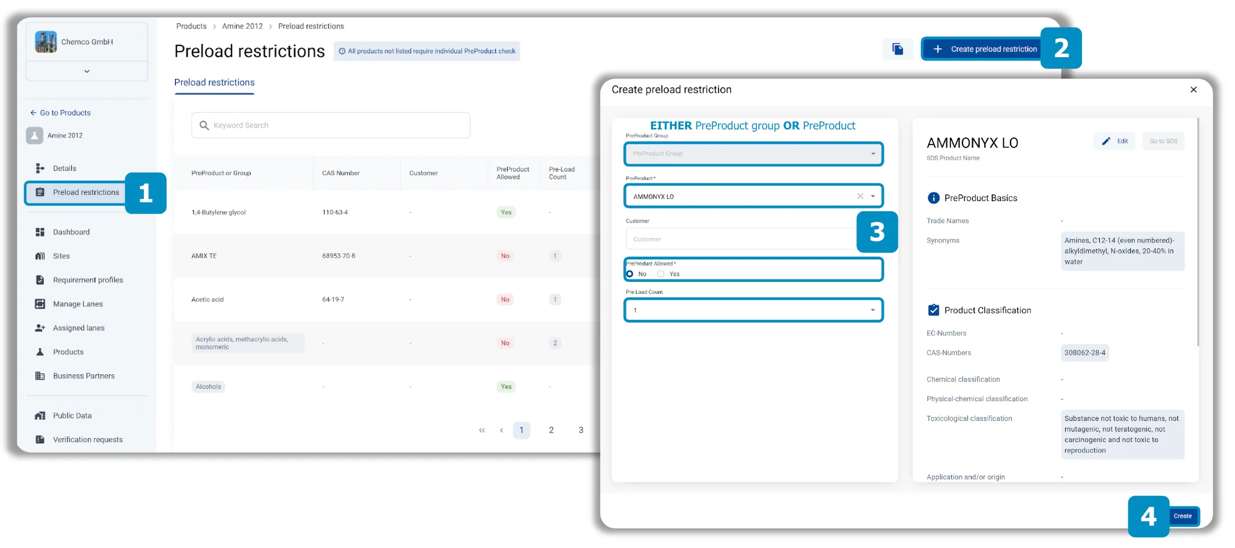Click the 1,4-Butylene glycol row name
The width and height of the screenshot is (1235, 548).
(219, 212)
